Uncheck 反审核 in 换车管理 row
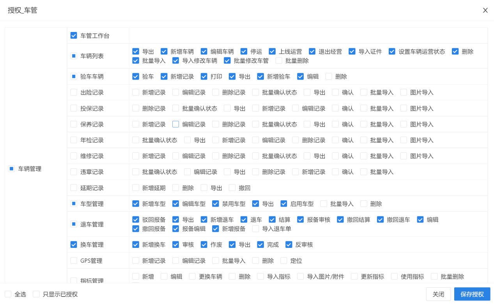 289,245
